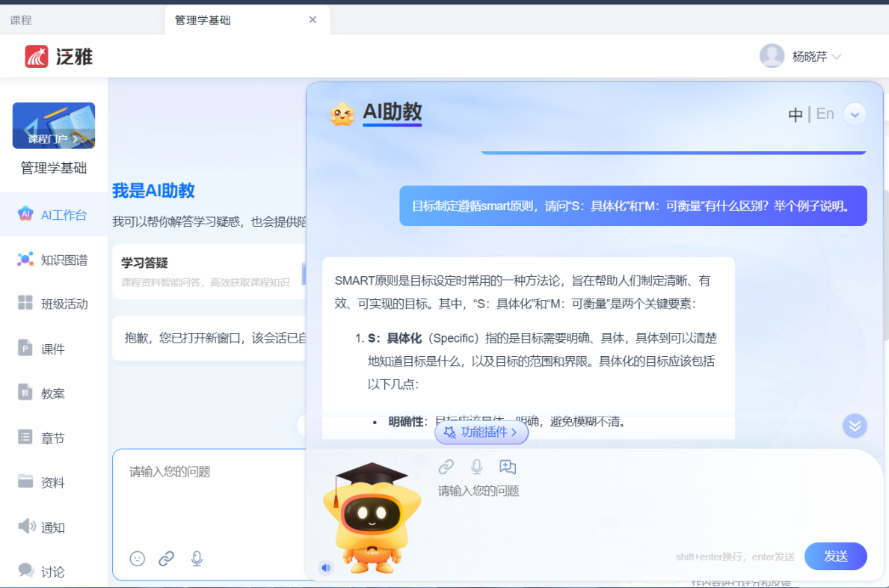This screenshot has height=588, width=889.
Task: Open the 知识图谱 knowledge graph page
Action: [x=53, y=260]
